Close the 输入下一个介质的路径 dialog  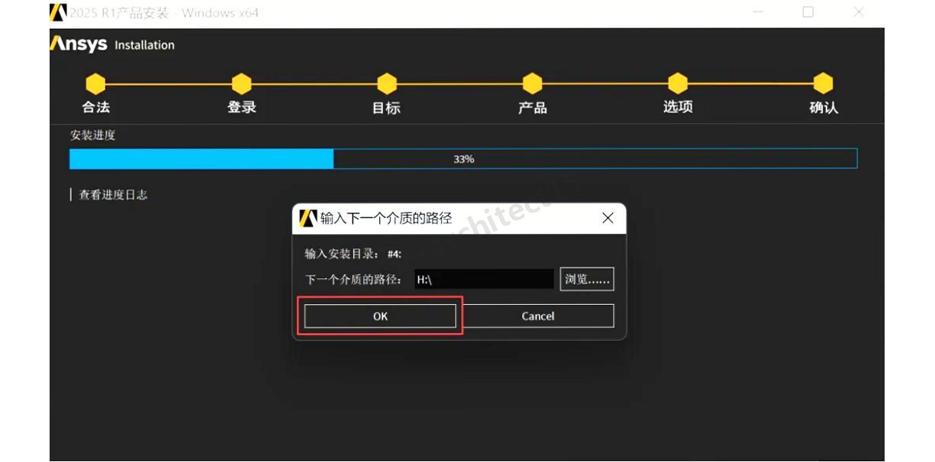pyautogui.click(x=608, y=218)
